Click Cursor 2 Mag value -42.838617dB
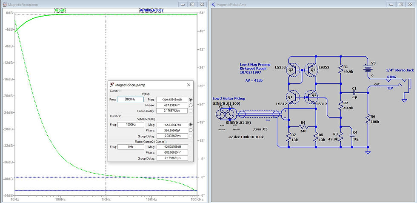 coord(172,125)
